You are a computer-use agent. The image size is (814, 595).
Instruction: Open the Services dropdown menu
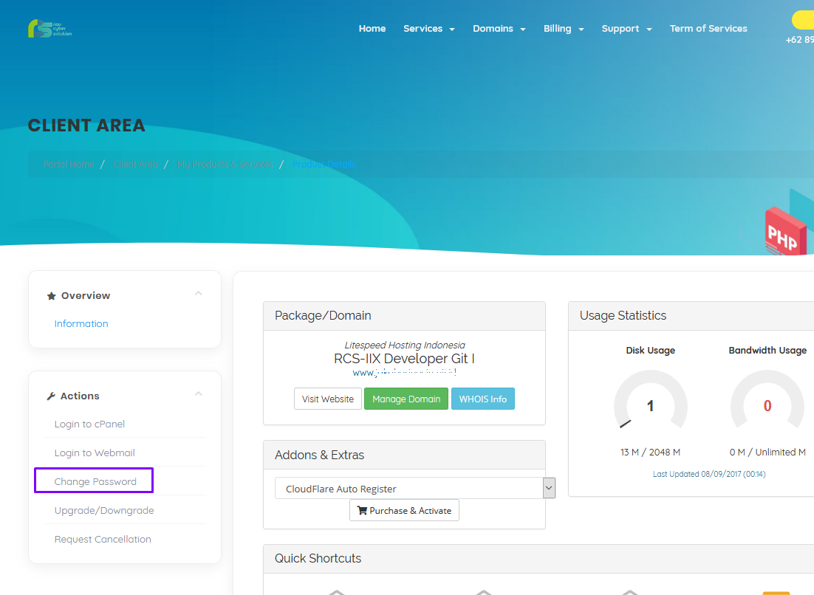tap(428, 29)
